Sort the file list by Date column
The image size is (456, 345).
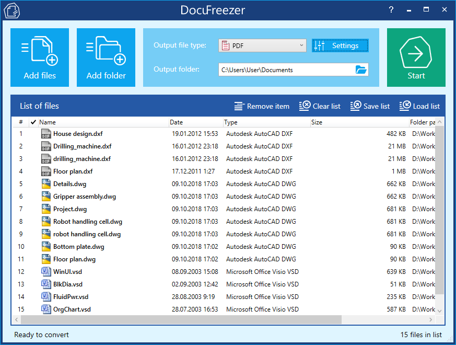196,122
